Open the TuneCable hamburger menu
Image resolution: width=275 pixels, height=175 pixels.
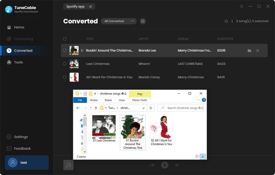coord(242,7)
